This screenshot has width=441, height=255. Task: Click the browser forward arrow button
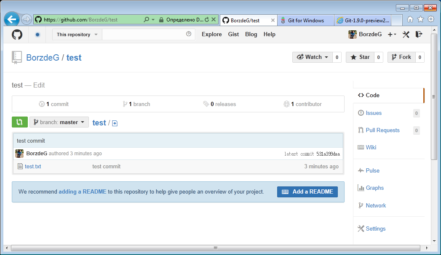click(26, 19)
